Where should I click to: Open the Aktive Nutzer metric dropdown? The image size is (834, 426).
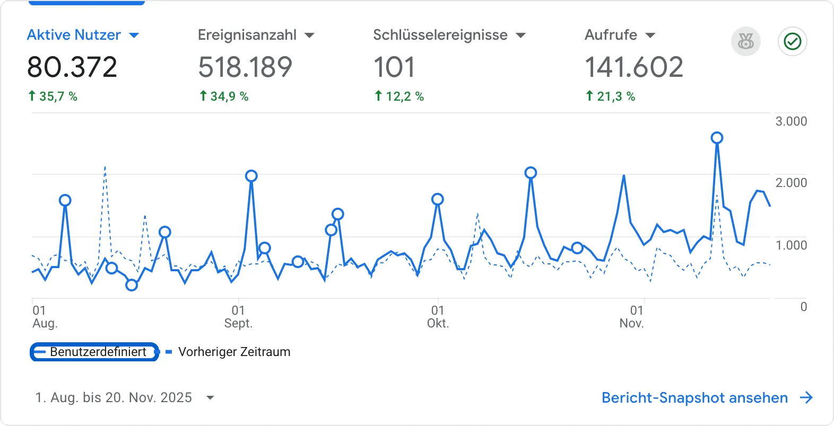tap(135, 35)
